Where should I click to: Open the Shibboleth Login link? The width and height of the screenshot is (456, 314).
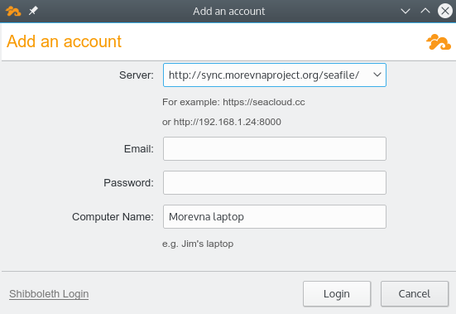49,294
